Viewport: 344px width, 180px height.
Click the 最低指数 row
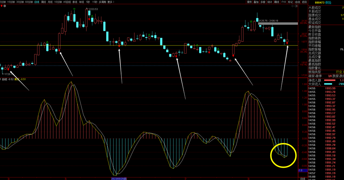pyautogui.click(x=326, y=64)
